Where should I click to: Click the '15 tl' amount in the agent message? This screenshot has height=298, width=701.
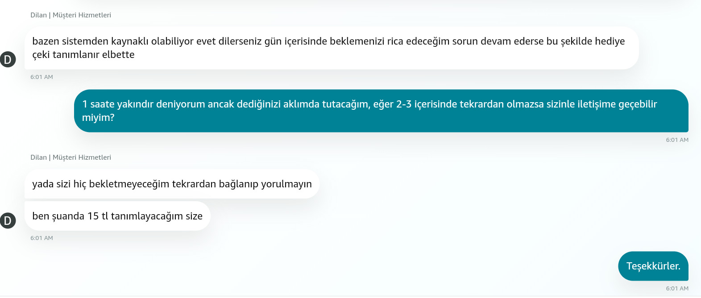pos(98,216)
